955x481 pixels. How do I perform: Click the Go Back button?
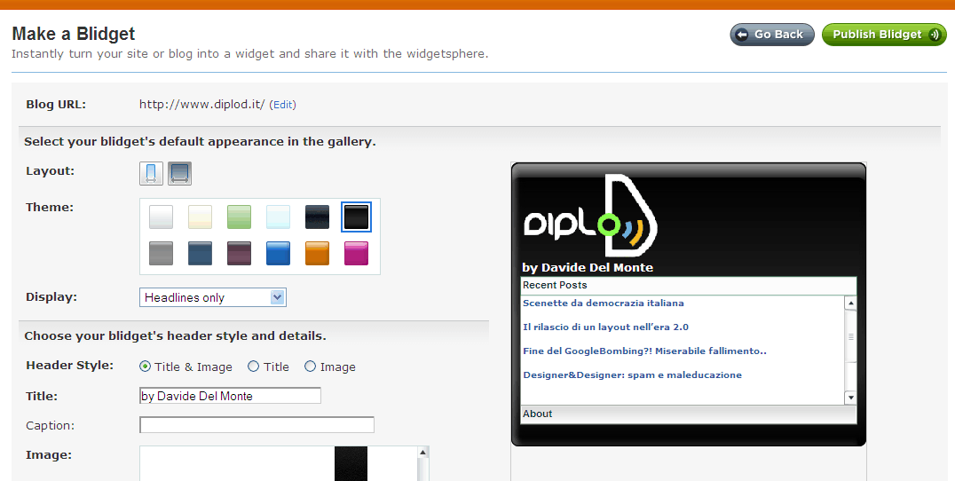[x=771, y=35]
